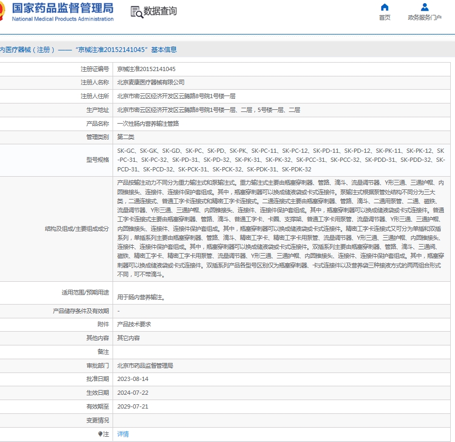Select intended use text 用于肠内营养输注
Image resolution: width=455 pixels, height=442 pixels.
click(x=141, y=297)
